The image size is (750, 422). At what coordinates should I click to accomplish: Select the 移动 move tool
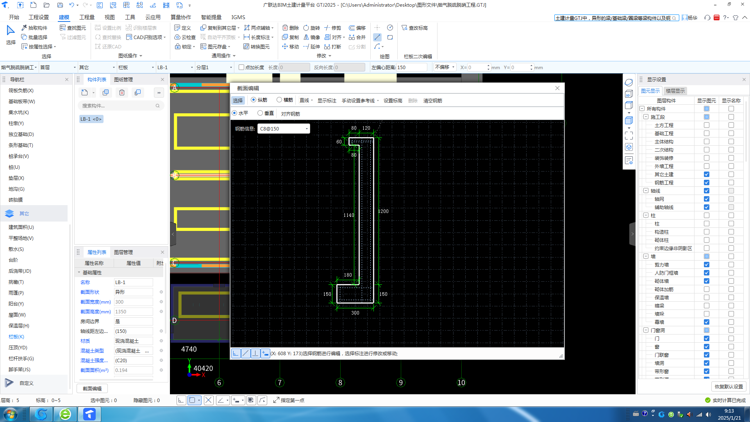[x=291, y=46]
